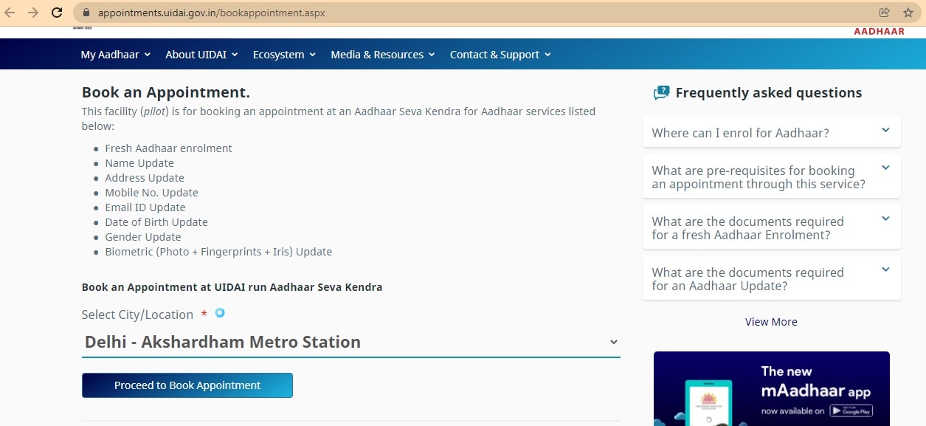The height and width of the screenshot is (426, 926).
Task: Open Contact & Support menu
Action: pyautogui.click(x=500, y=55)
